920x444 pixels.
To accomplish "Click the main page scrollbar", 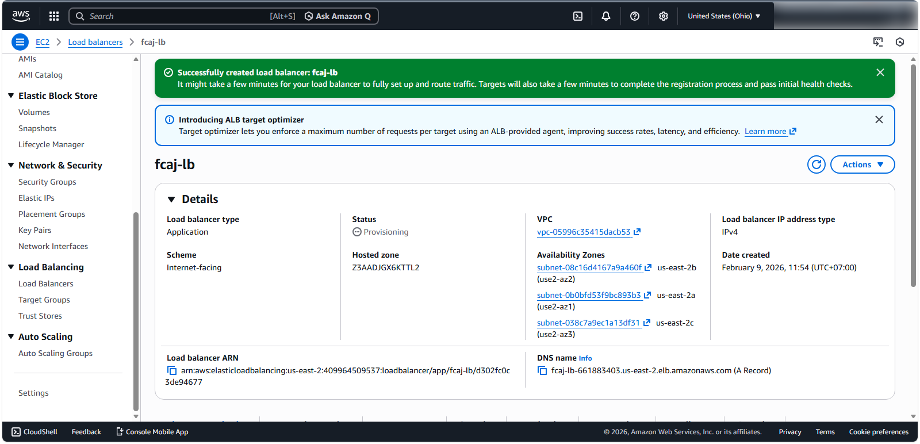I will pyautogui.click(x=913, y=176).
